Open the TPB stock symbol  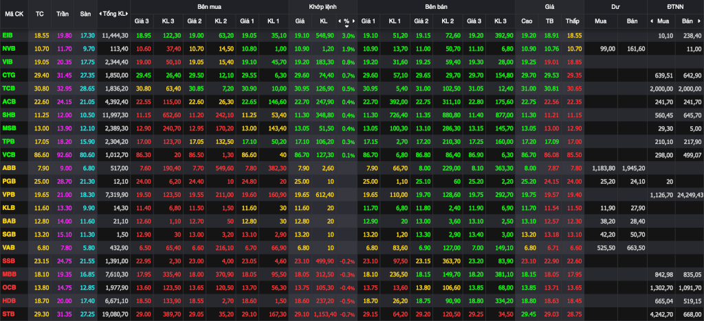pyautogui.click(x=8, y=141)
